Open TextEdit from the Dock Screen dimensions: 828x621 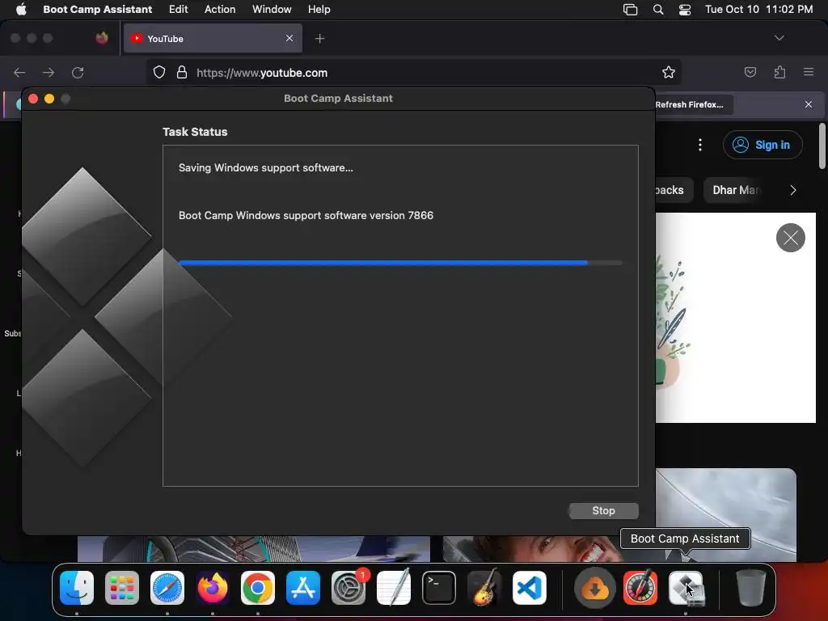(394, 588)
